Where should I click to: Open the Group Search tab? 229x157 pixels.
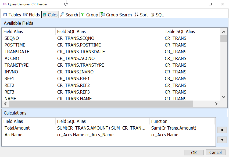click(x=116, y=15)
